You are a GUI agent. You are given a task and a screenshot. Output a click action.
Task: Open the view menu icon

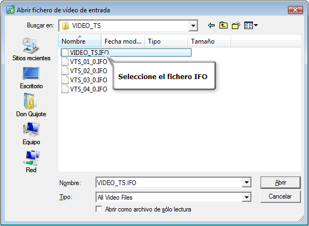[251, 25]
